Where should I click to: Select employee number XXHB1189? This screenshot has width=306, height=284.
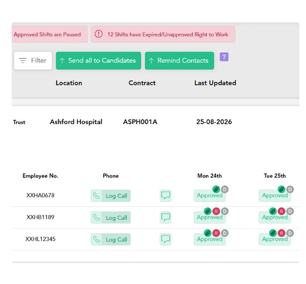click(x=40, y=217)
